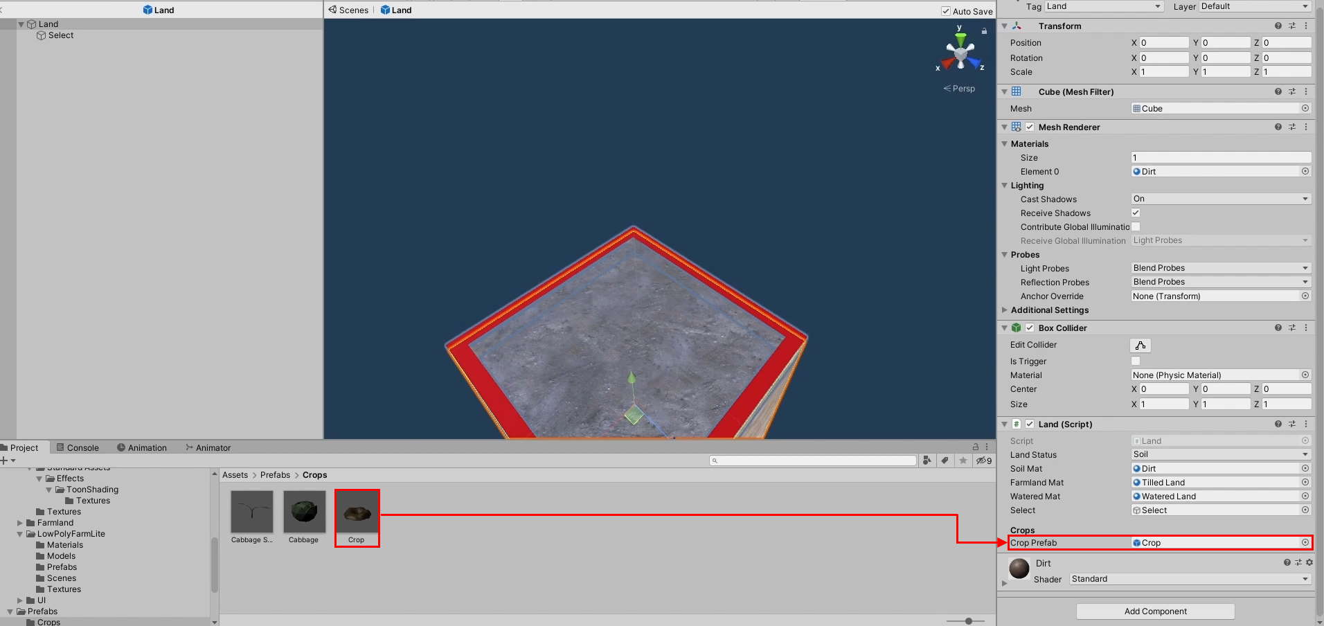1324x626 pixels.
Task: Click the Add Component button
Action: point(1154,611)
